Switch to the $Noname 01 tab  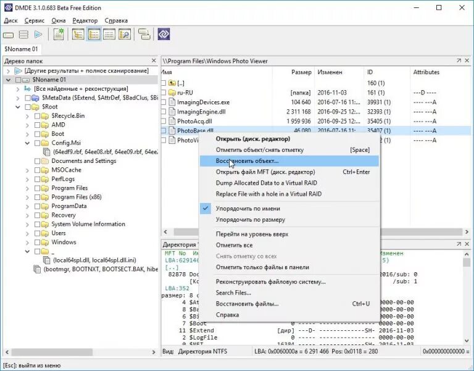click(21, 49)
